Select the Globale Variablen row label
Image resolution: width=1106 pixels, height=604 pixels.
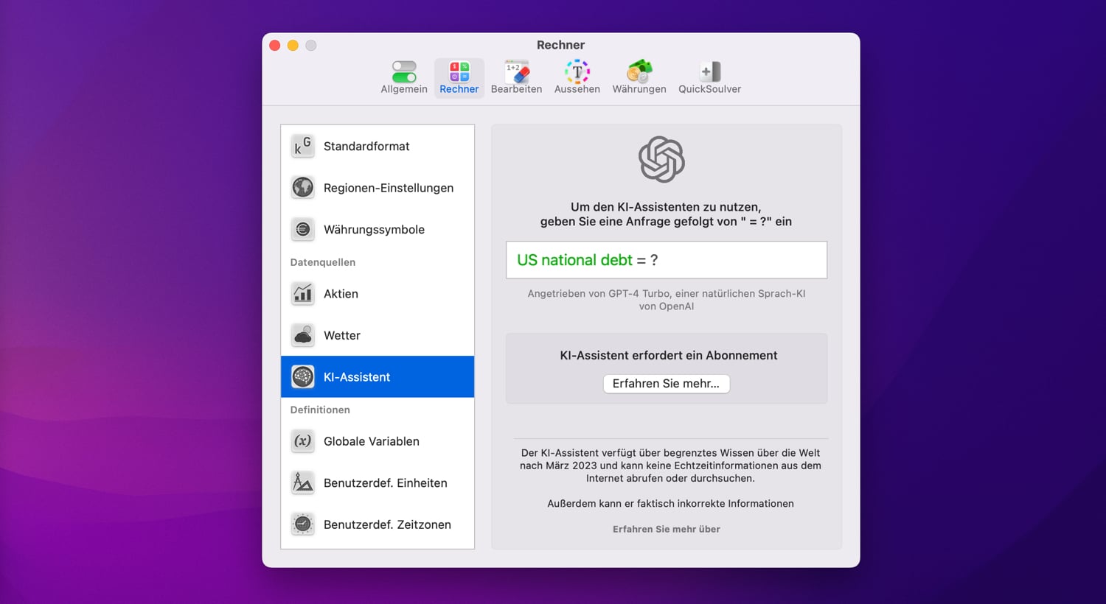pyautogui.click(x=372, y=441)
